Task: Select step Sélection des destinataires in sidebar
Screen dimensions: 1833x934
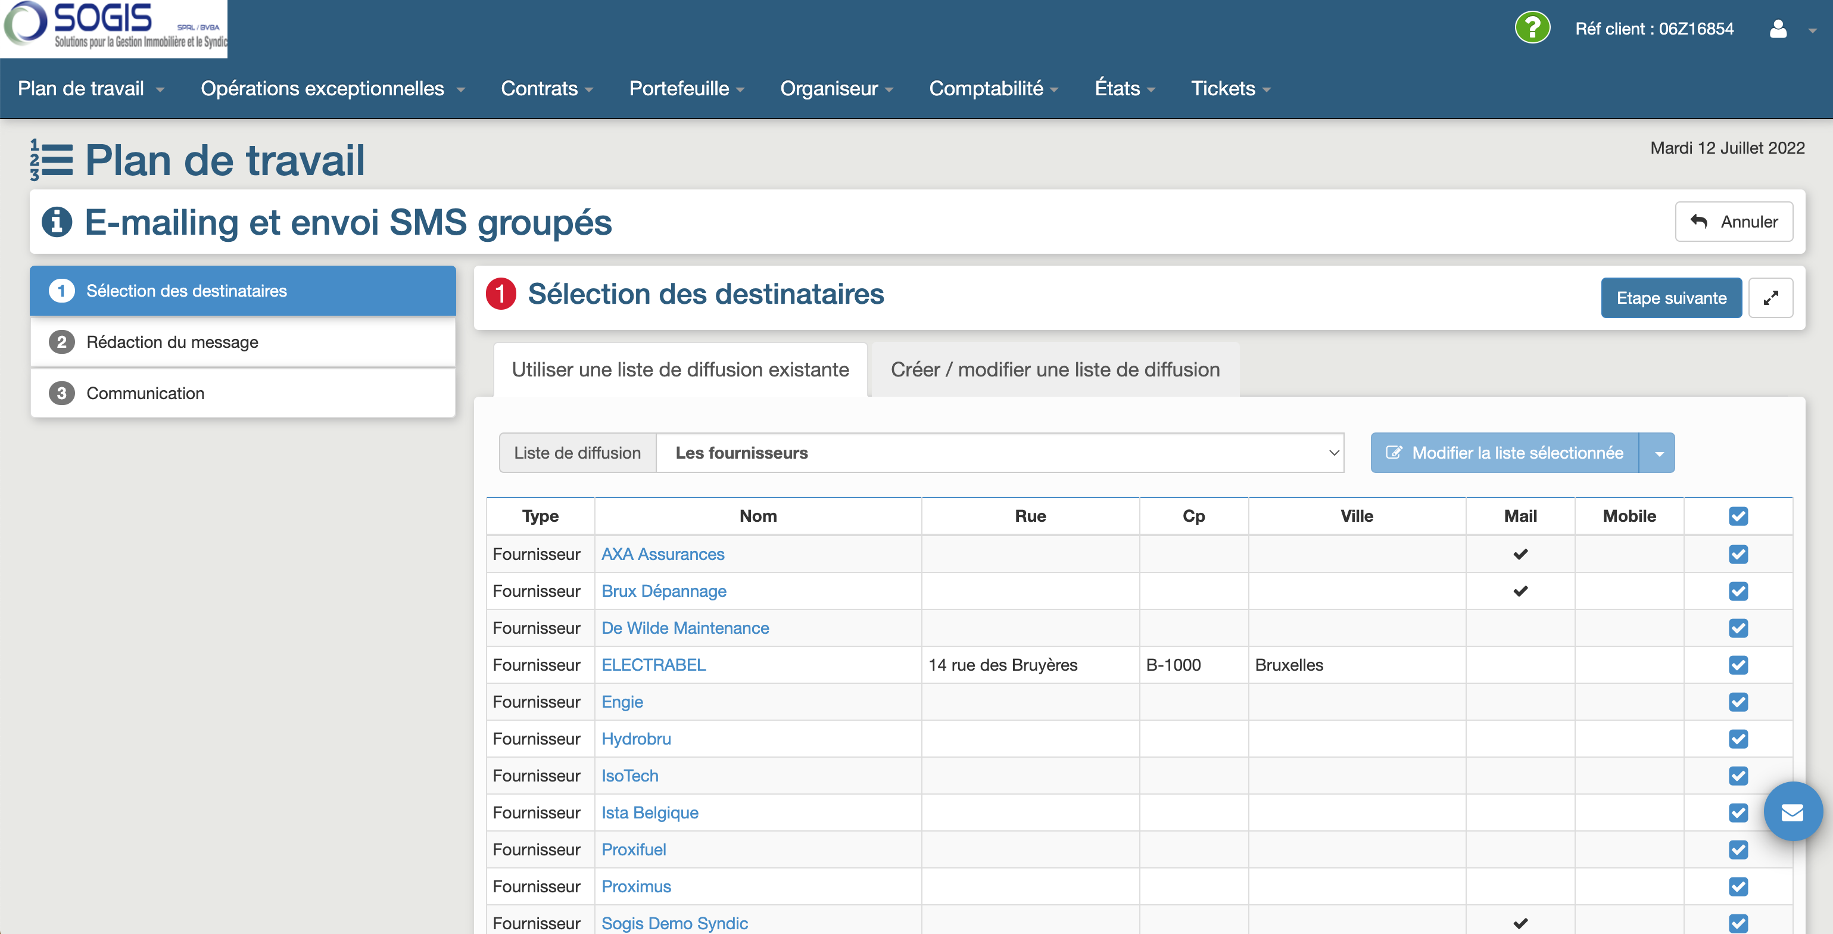Action: (242, 291)
